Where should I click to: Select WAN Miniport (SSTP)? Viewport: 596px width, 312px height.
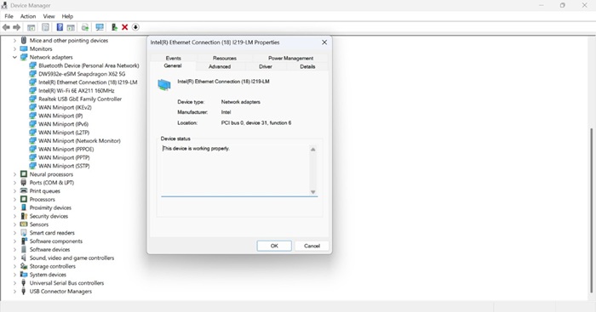pyautogui.click(x=64, y=166)
